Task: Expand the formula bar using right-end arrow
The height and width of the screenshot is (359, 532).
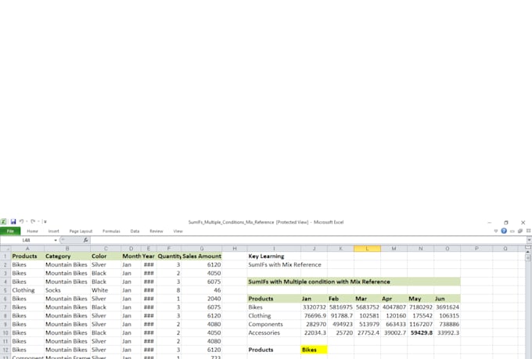Action: [x=529, y=240]
